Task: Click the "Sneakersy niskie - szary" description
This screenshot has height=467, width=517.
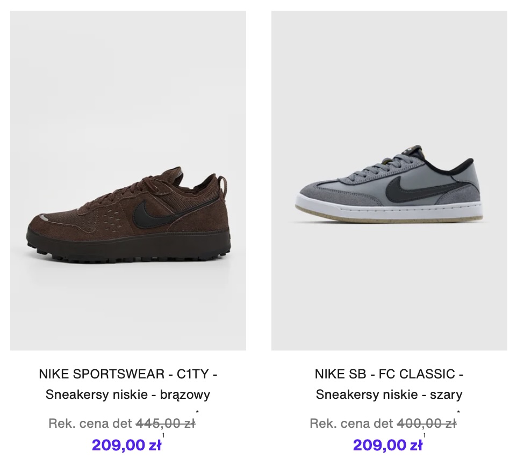Action: (x=389, y=395)
